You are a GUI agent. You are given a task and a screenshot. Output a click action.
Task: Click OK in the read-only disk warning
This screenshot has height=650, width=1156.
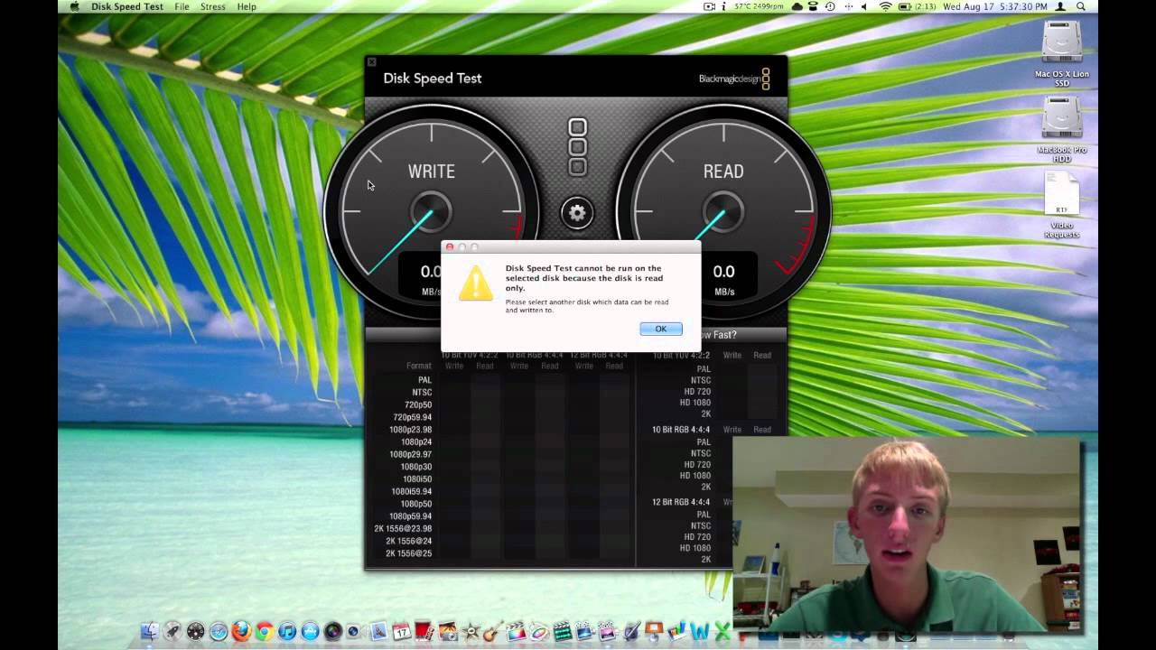(x=660, y=329)
